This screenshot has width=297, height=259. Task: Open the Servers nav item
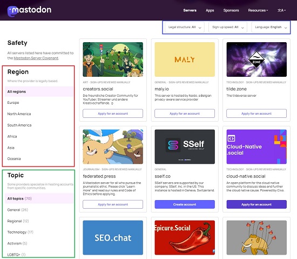190,10
